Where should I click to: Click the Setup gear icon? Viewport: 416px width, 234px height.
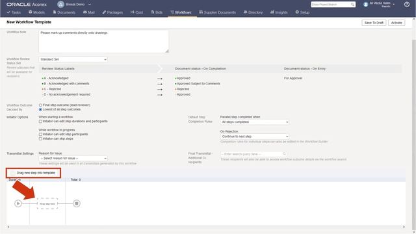(x=297, y=12)
